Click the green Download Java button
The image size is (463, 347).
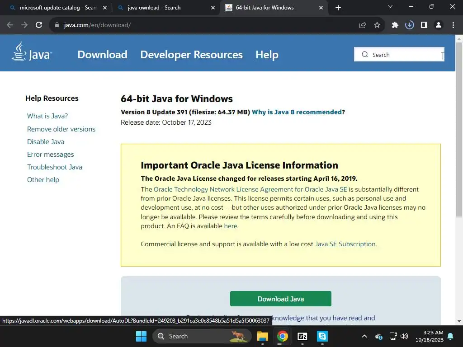[280, 299]
